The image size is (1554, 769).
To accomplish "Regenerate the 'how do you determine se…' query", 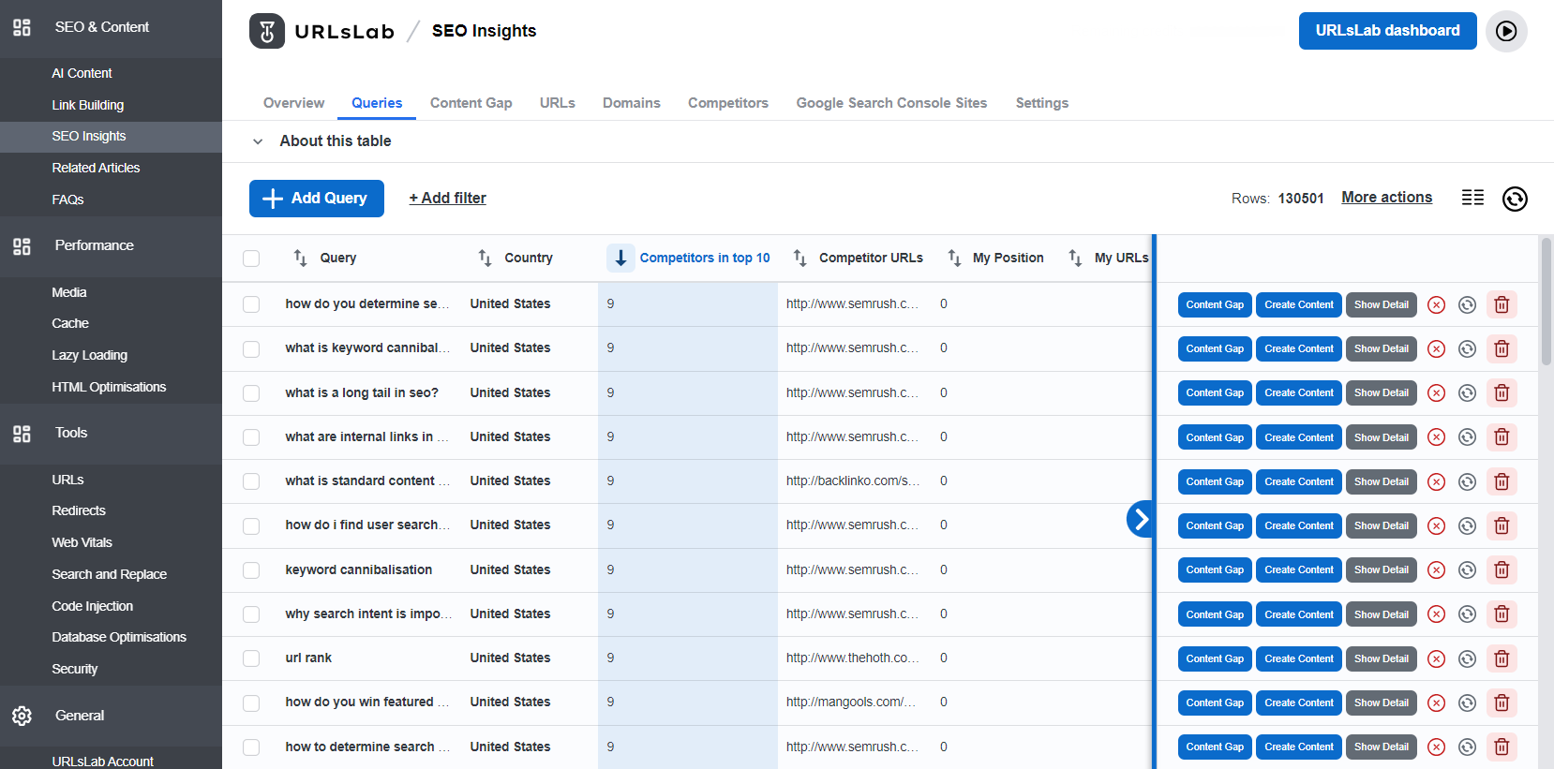I will click(1468, 304).
